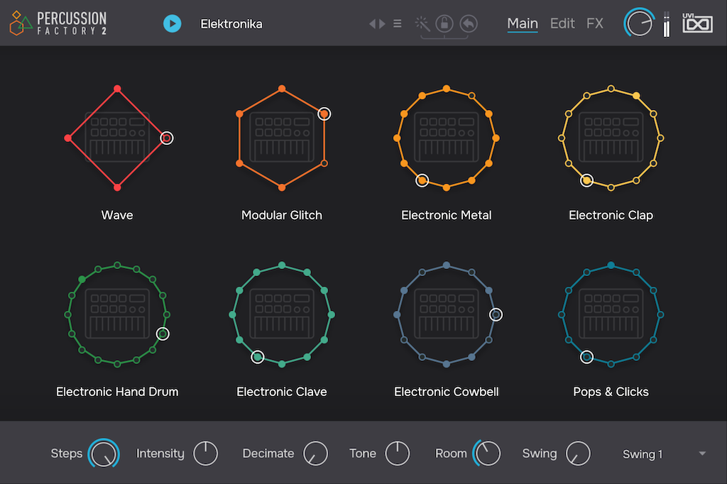The height and width of the screenshot is (484, 727).
Task: Open the Swing 1 dropdown
Action: coord(663,454)
